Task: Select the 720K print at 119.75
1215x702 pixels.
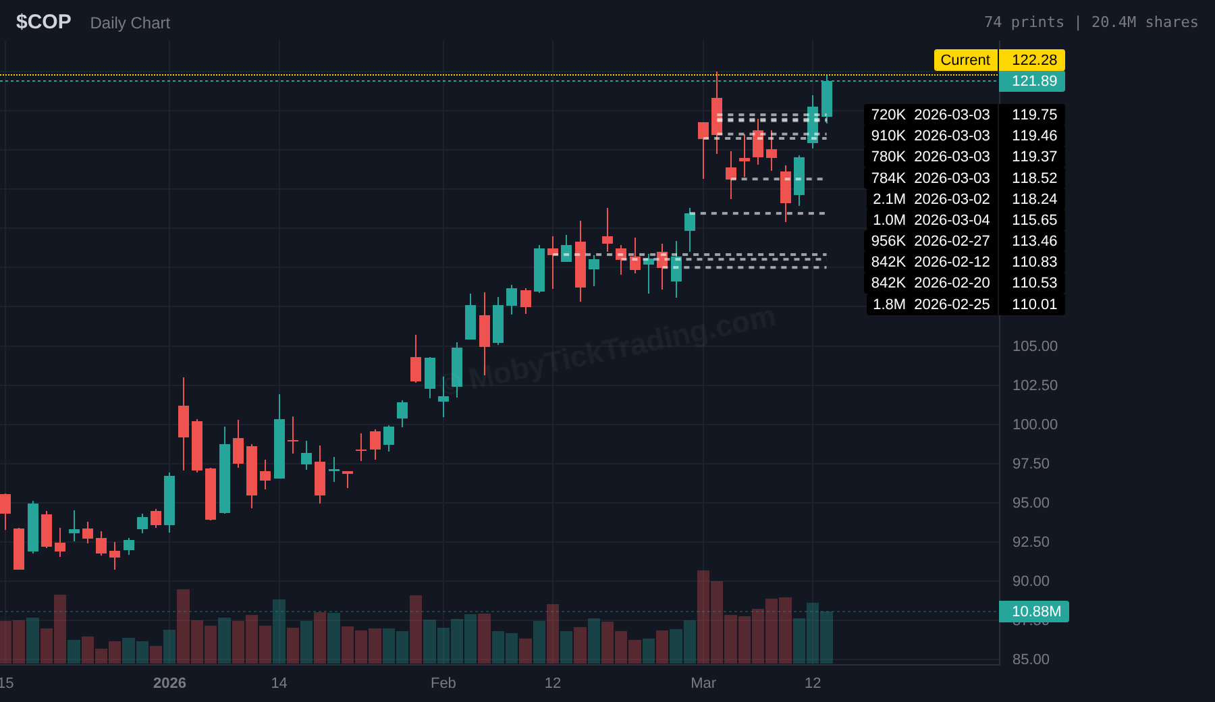Action: point(964,115)
